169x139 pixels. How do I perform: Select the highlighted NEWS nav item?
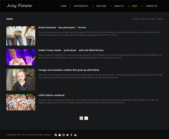point(135,6)
